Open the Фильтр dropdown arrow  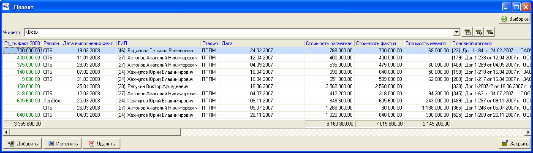(x=457, y=32)
